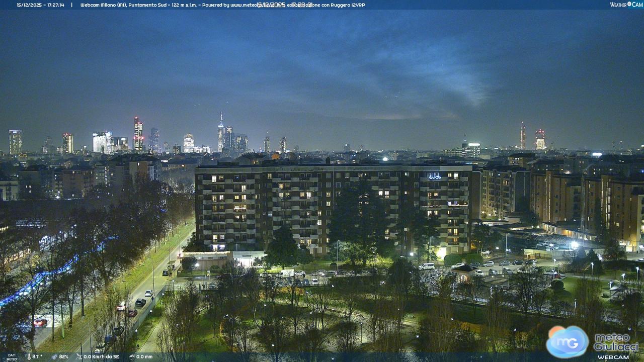This screenshot has height=362, width=644.
Task: Click the DATI METEO label
Action: tap(11, 357)
